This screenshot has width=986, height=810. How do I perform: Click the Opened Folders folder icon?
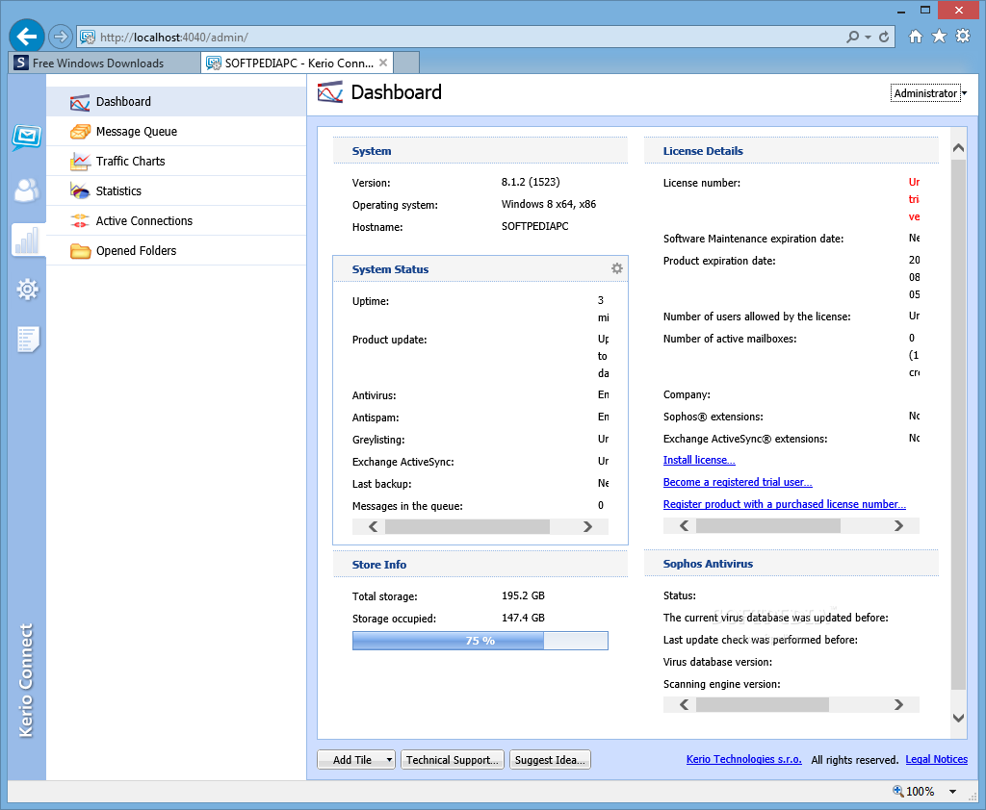pyautogui.click(x=80, y=251)
